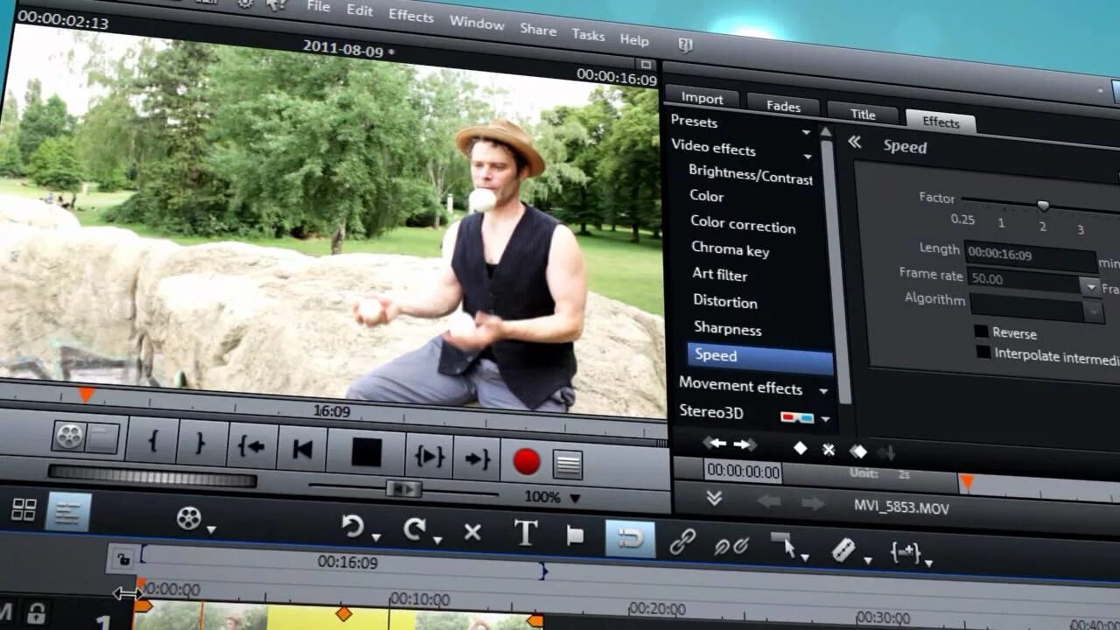The image size is (1120, 630).
Task: Go to beginning of movie button
Action: click(x=303, y=450)
